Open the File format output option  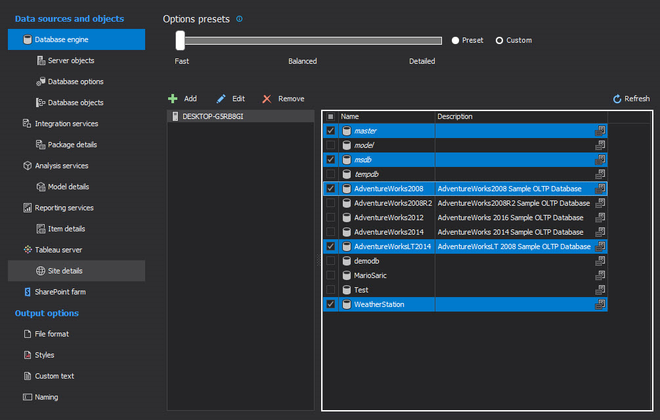click(51, 334)
